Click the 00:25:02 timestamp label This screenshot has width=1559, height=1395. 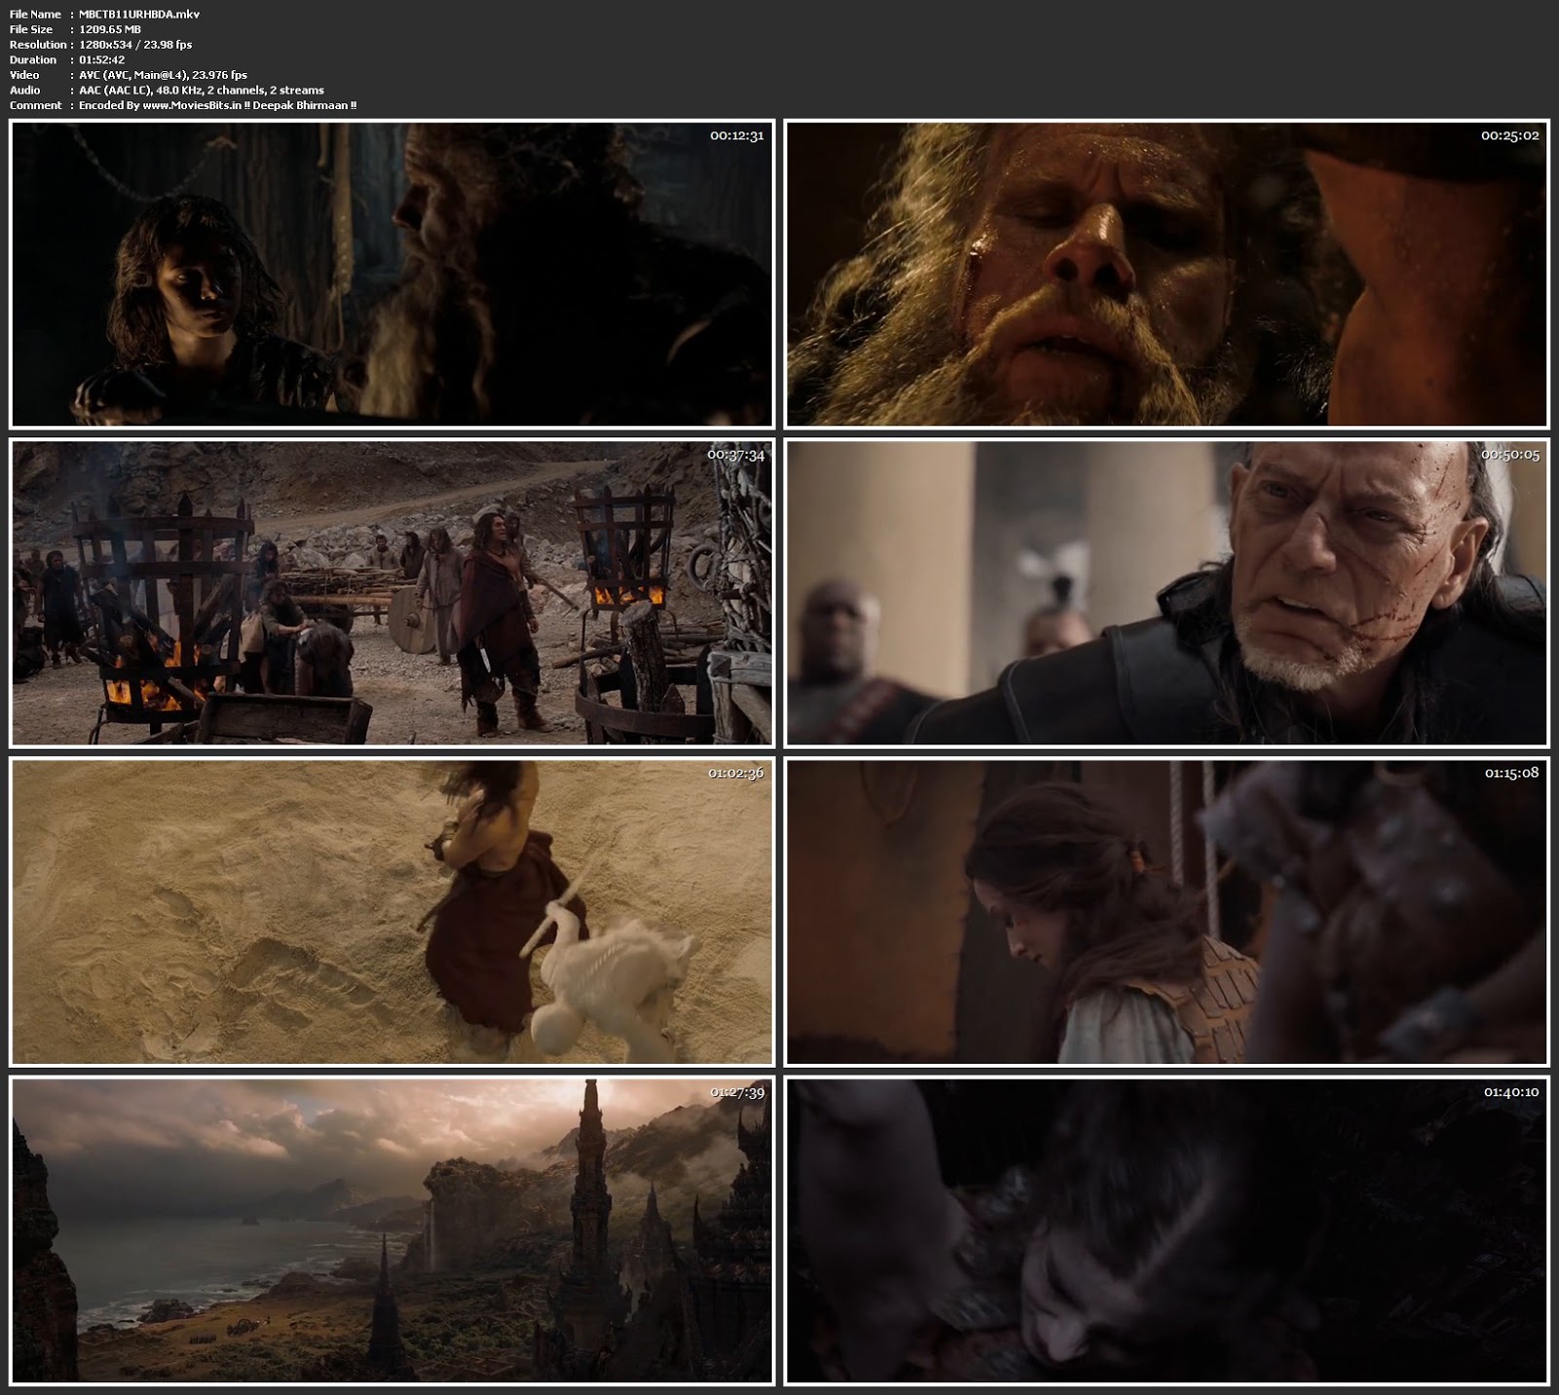click(x=1509, y=136)
